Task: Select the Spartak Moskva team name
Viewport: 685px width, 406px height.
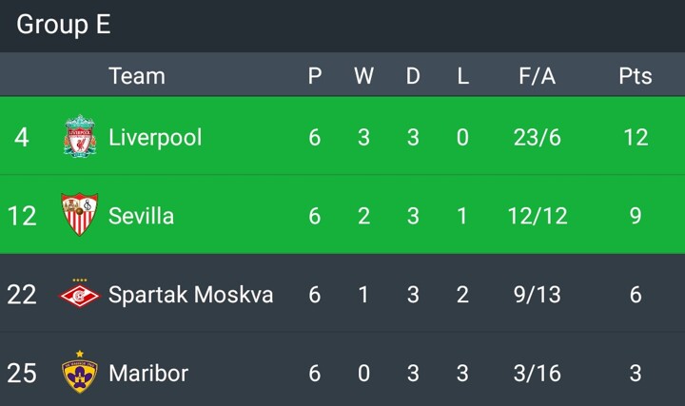Action: coord(190,295)
